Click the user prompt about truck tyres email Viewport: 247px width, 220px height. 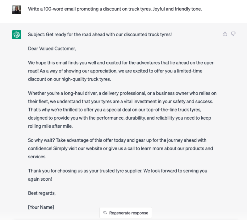pyautogui.click(x=115, y=9)
